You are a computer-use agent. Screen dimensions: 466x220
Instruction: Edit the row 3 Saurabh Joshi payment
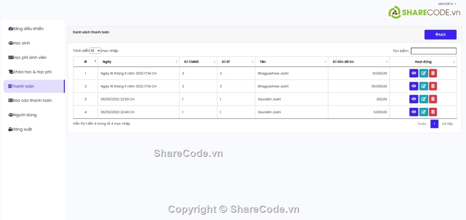tap(423, 99)
